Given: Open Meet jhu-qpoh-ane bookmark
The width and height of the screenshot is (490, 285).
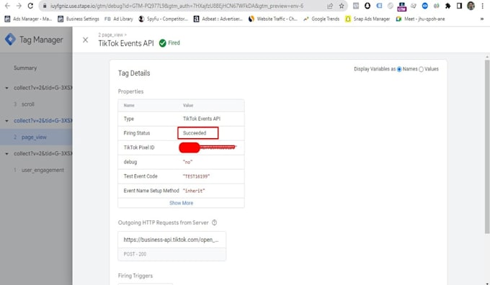Looking at the screenshot, I should 420,19.
